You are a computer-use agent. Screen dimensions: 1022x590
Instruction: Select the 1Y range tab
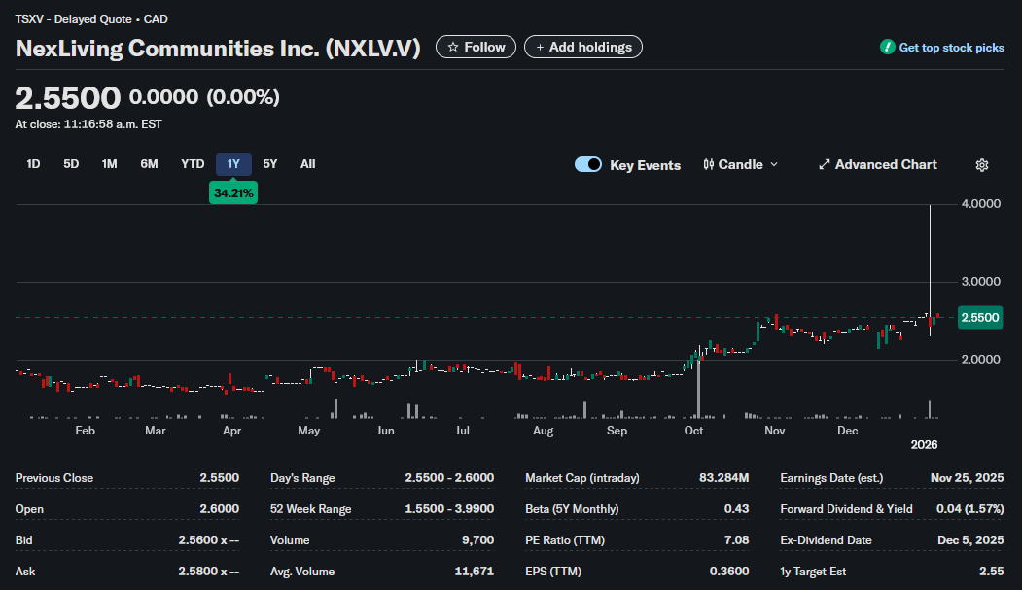(233, 164)
